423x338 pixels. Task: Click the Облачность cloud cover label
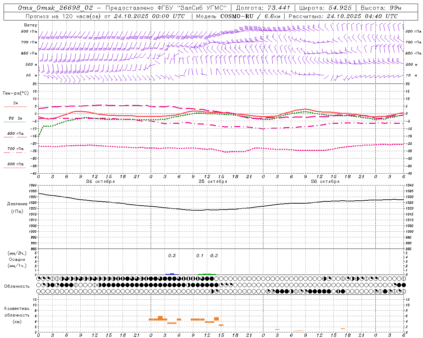point(17,286)
